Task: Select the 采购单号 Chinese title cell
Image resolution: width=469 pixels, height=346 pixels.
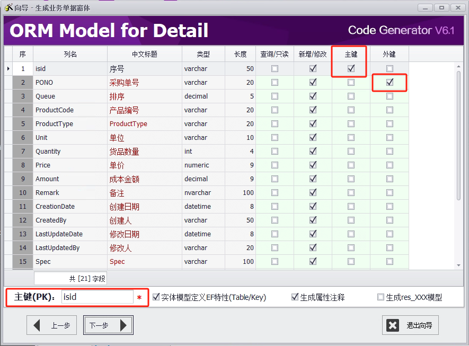Action: pos(145,83)
